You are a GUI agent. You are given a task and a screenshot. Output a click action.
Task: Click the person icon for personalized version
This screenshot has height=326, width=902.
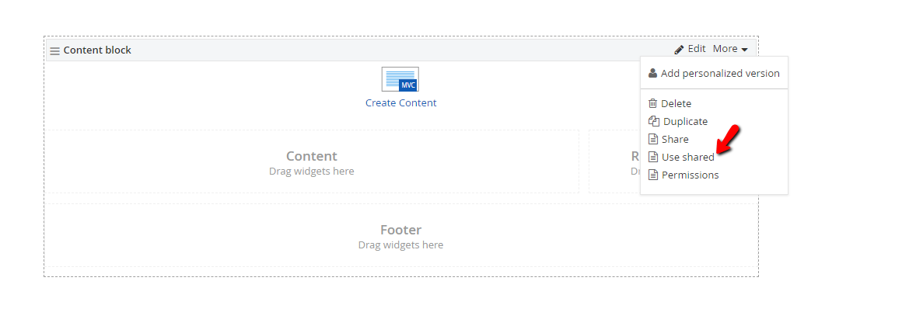click(x=653, y=74)
